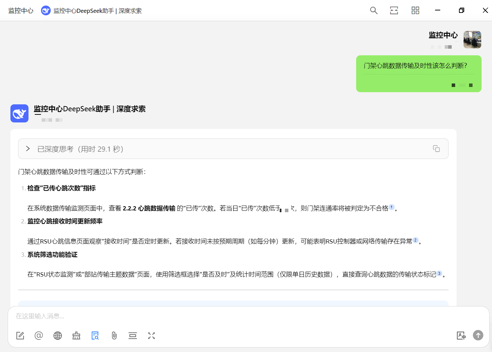Click the assistant name above the reply
This screenshot has height=352, width=492.
(90, 109)
